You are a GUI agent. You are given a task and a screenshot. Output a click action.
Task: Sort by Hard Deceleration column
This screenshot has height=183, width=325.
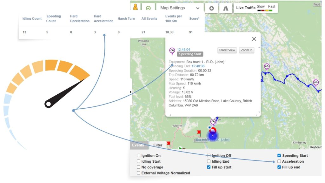tap(80, 19)
